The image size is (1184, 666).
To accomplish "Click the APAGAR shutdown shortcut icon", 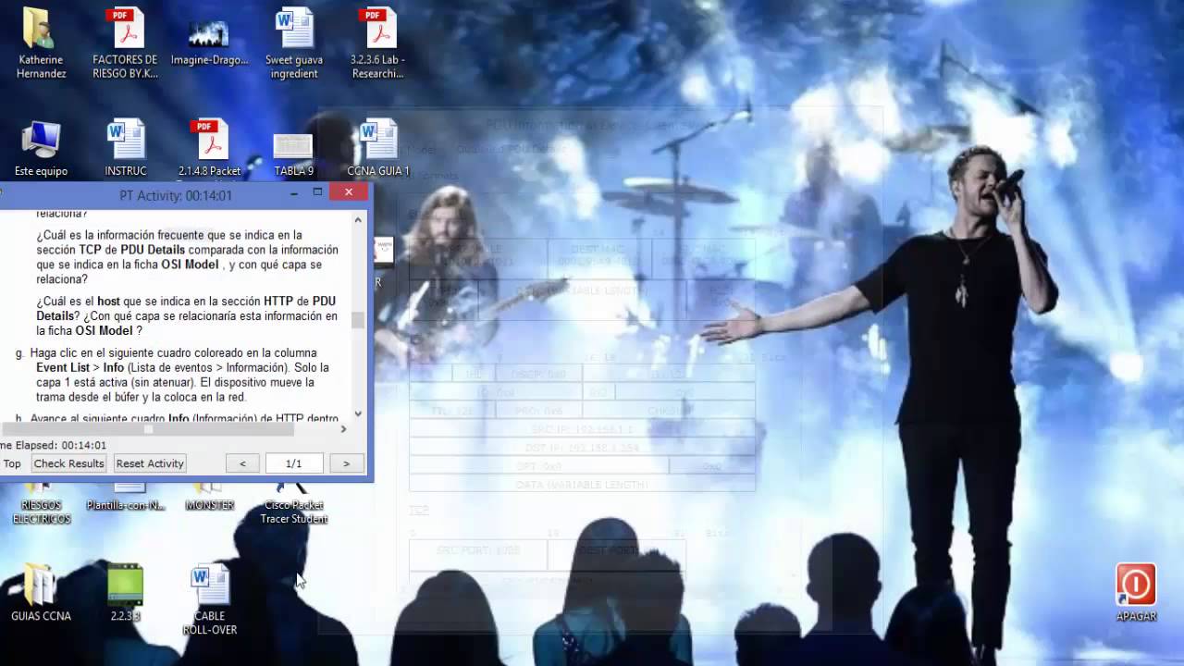I will pos(1136,592).
